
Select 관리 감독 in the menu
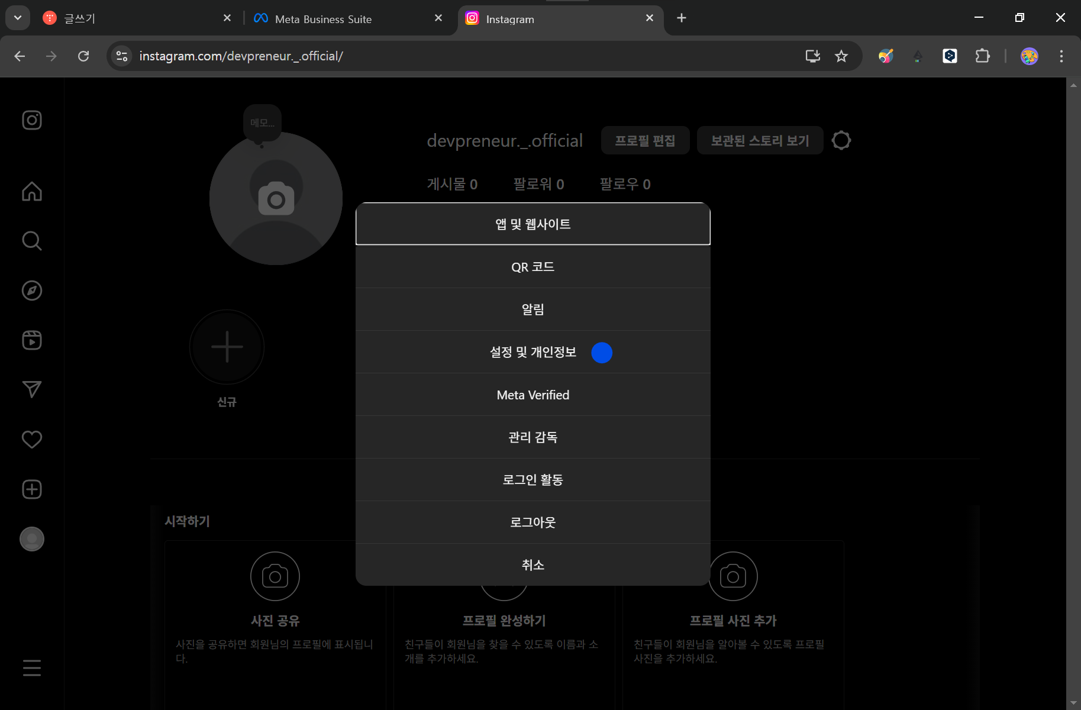click(533, 437)
